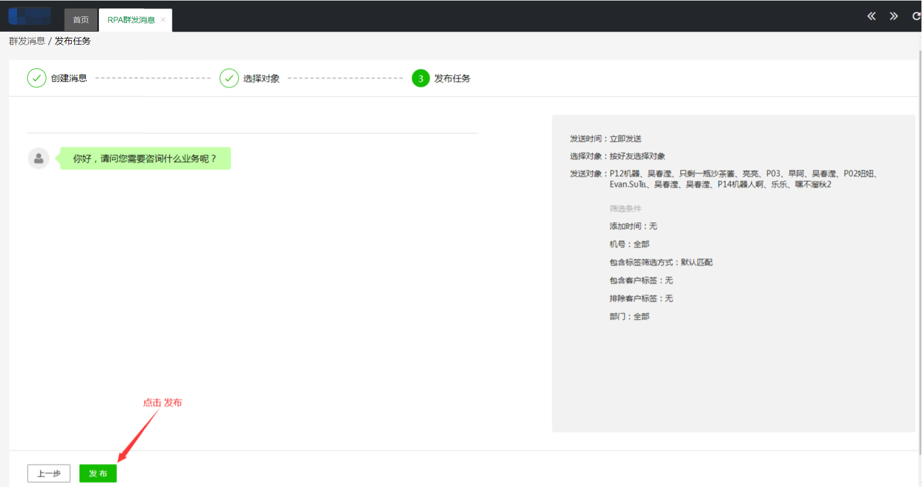Viewport: 922px width, 491px height.
Task: Click the blurred logo in top-left corner
Action: click(x=29, y=16)
